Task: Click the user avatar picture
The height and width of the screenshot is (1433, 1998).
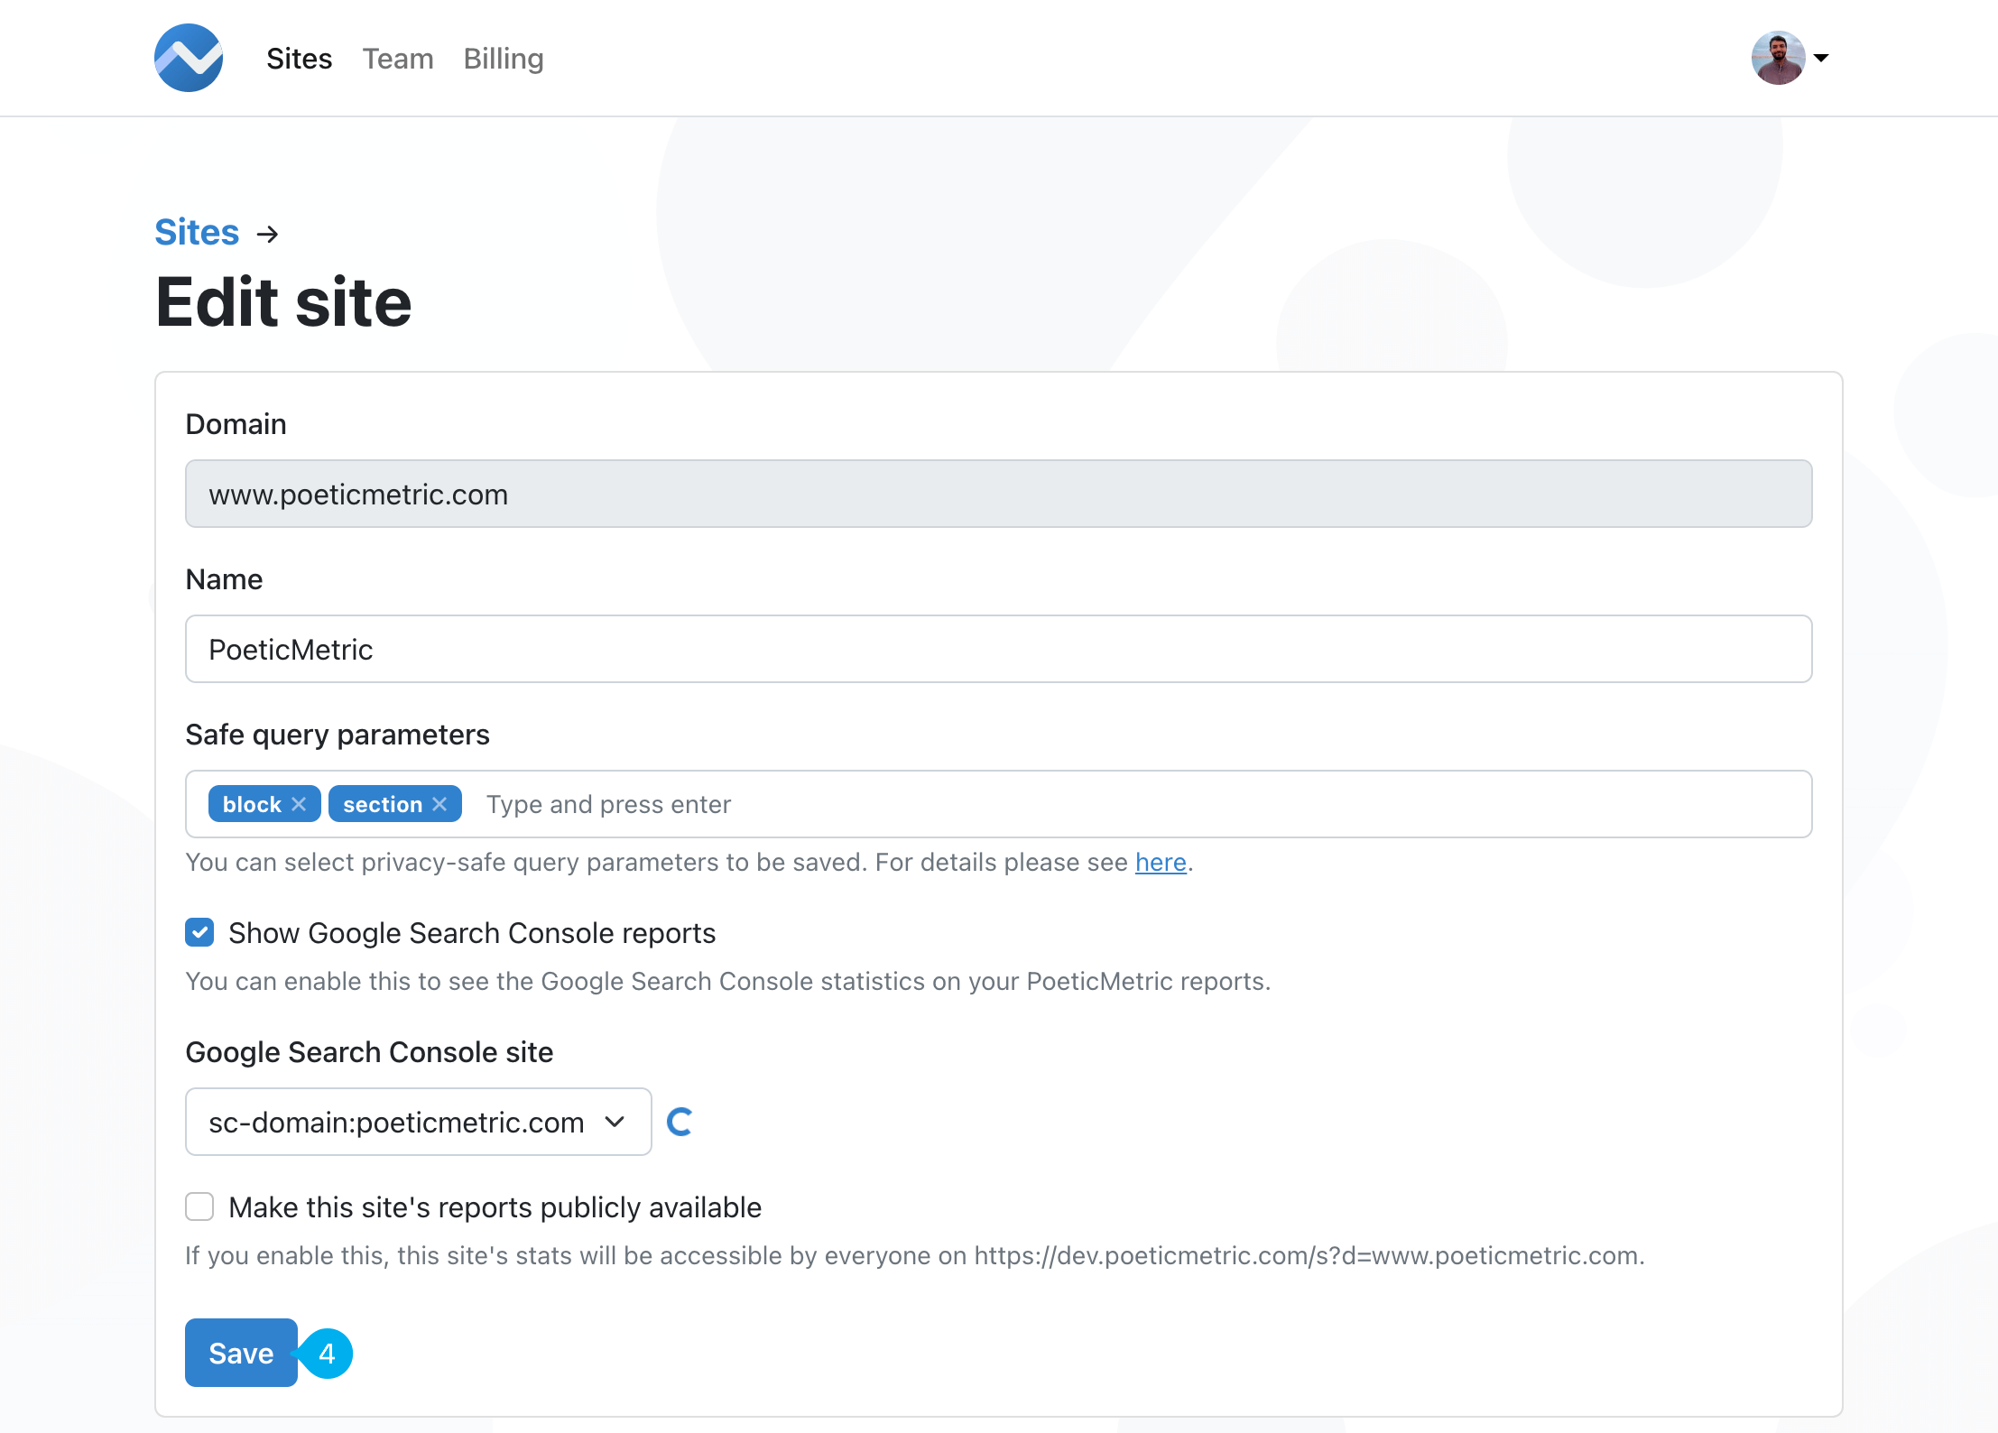Action: 1777,58
